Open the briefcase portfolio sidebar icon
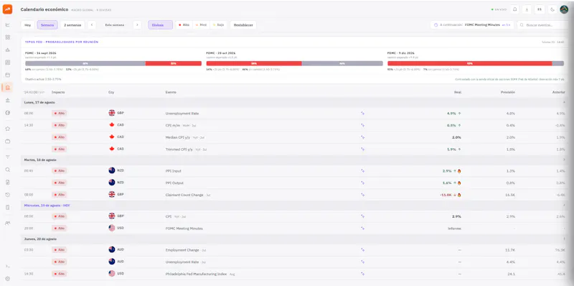This screenshot has width=574, height=286. [7, 141]
